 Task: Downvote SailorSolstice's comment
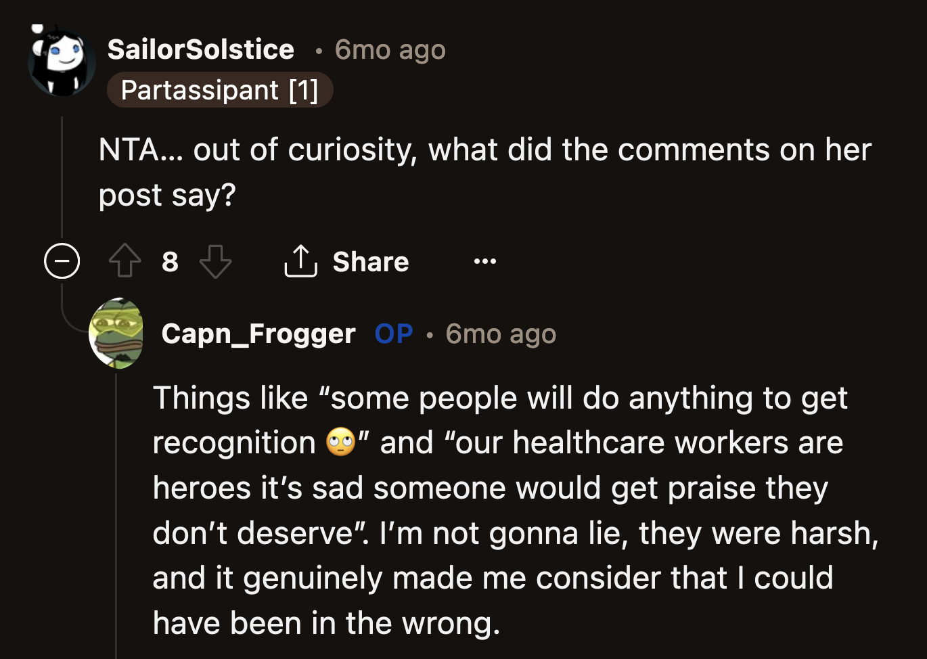[x=215, y=261]
